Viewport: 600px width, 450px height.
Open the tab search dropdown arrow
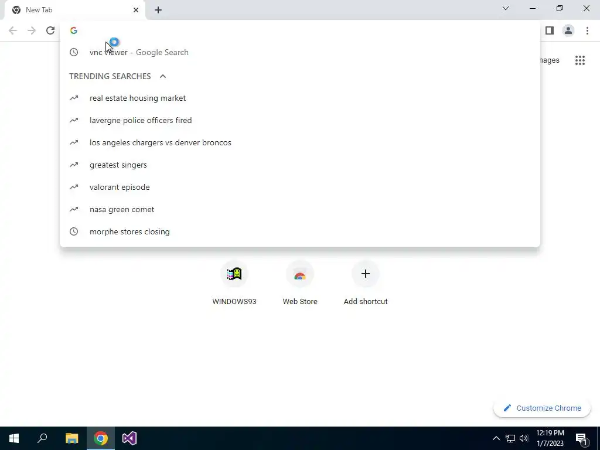click(506, 8)
